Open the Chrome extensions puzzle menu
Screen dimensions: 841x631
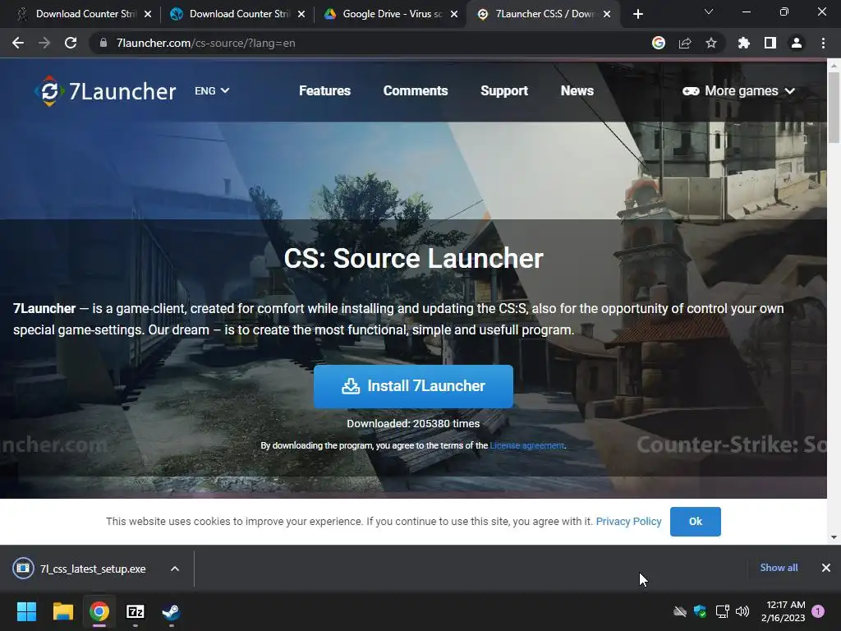tap(744, 43)
